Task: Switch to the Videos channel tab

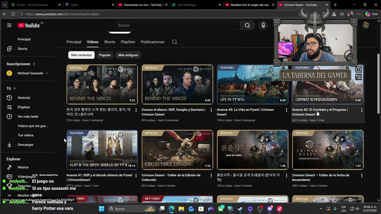Action: click(x=93, y=42)
